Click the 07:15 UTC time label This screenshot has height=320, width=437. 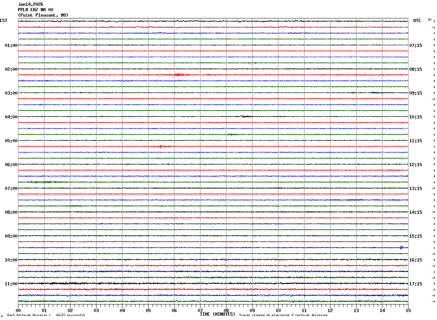coord(415,46)
